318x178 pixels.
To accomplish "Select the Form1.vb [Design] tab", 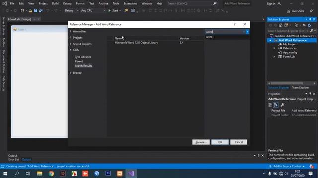I will (20, 19).
